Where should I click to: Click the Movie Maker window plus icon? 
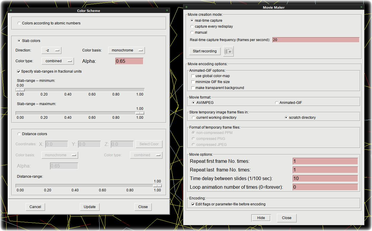pos(187,7)
